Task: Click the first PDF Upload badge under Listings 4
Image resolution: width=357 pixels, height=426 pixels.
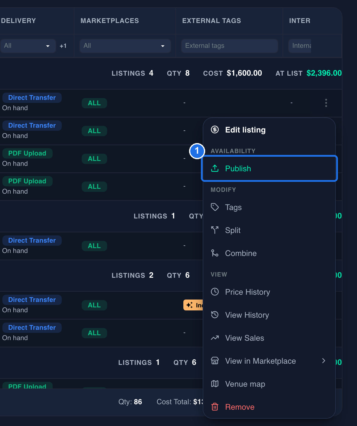Action: click(x=27, y=153)
